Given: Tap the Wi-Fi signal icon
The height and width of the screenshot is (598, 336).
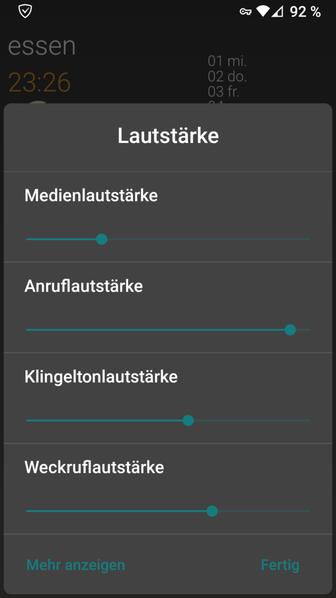Looking at the screenshot, I should 263,12.
